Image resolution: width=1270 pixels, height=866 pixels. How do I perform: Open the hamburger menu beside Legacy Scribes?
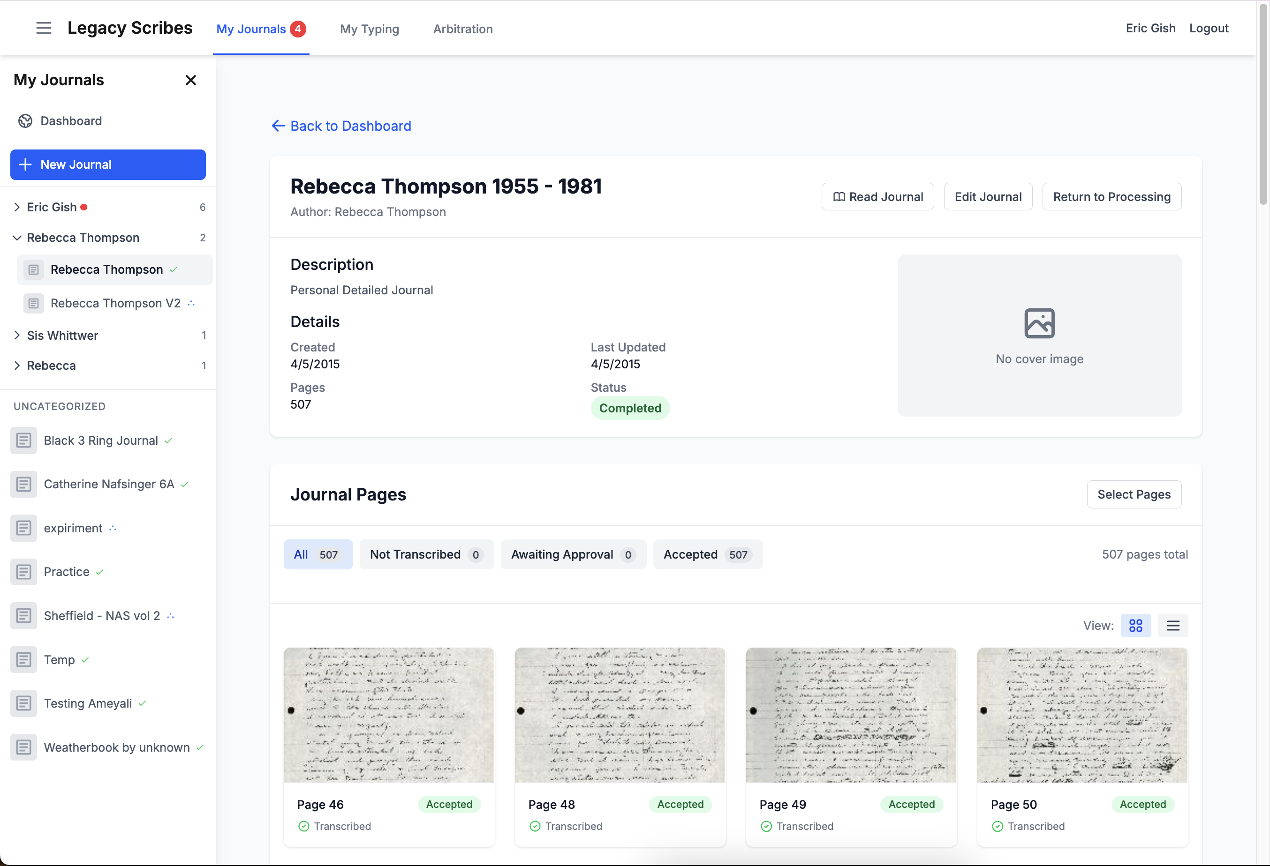44,28
